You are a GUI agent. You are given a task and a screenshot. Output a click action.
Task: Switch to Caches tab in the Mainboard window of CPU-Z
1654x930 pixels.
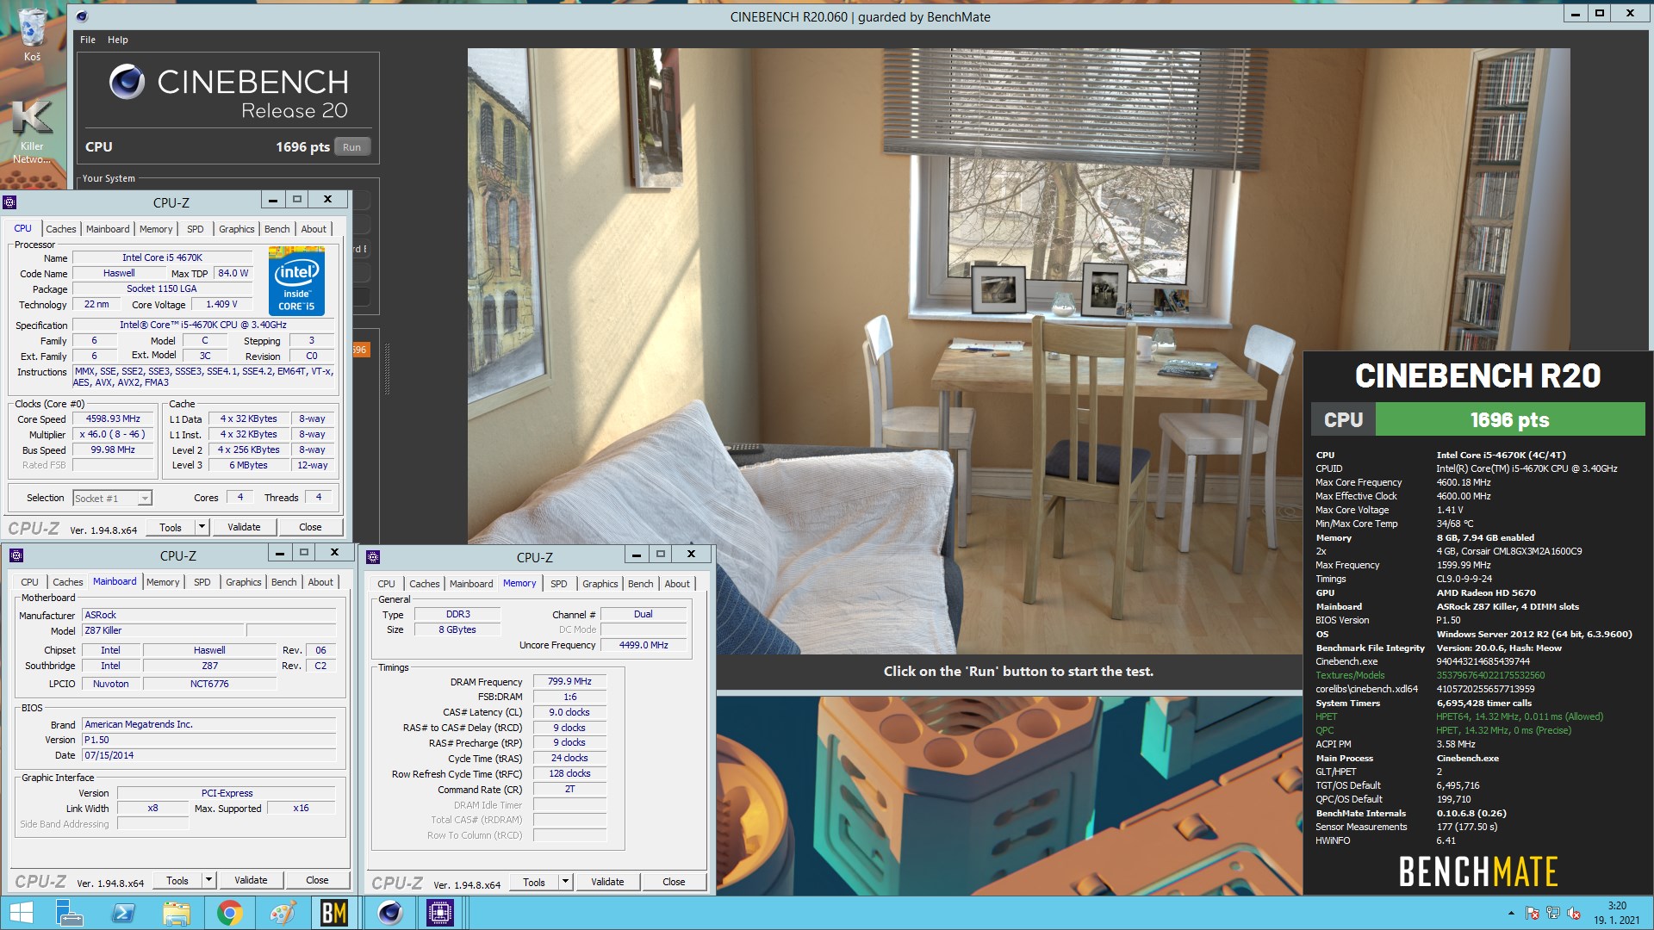pyautogui.click(x=68, y=582)
